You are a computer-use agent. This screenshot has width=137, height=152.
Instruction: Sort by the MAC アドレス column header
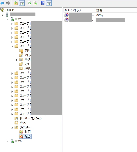pos(79,10)
